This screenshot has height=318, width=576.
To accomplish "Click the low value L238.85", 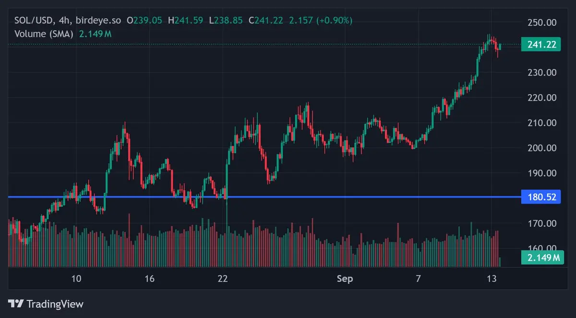I will click(x=226, y=21).
